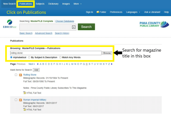
Task: Click 'Full Text: 08/09/1990 To Present' text
Action: click(39, 82)
